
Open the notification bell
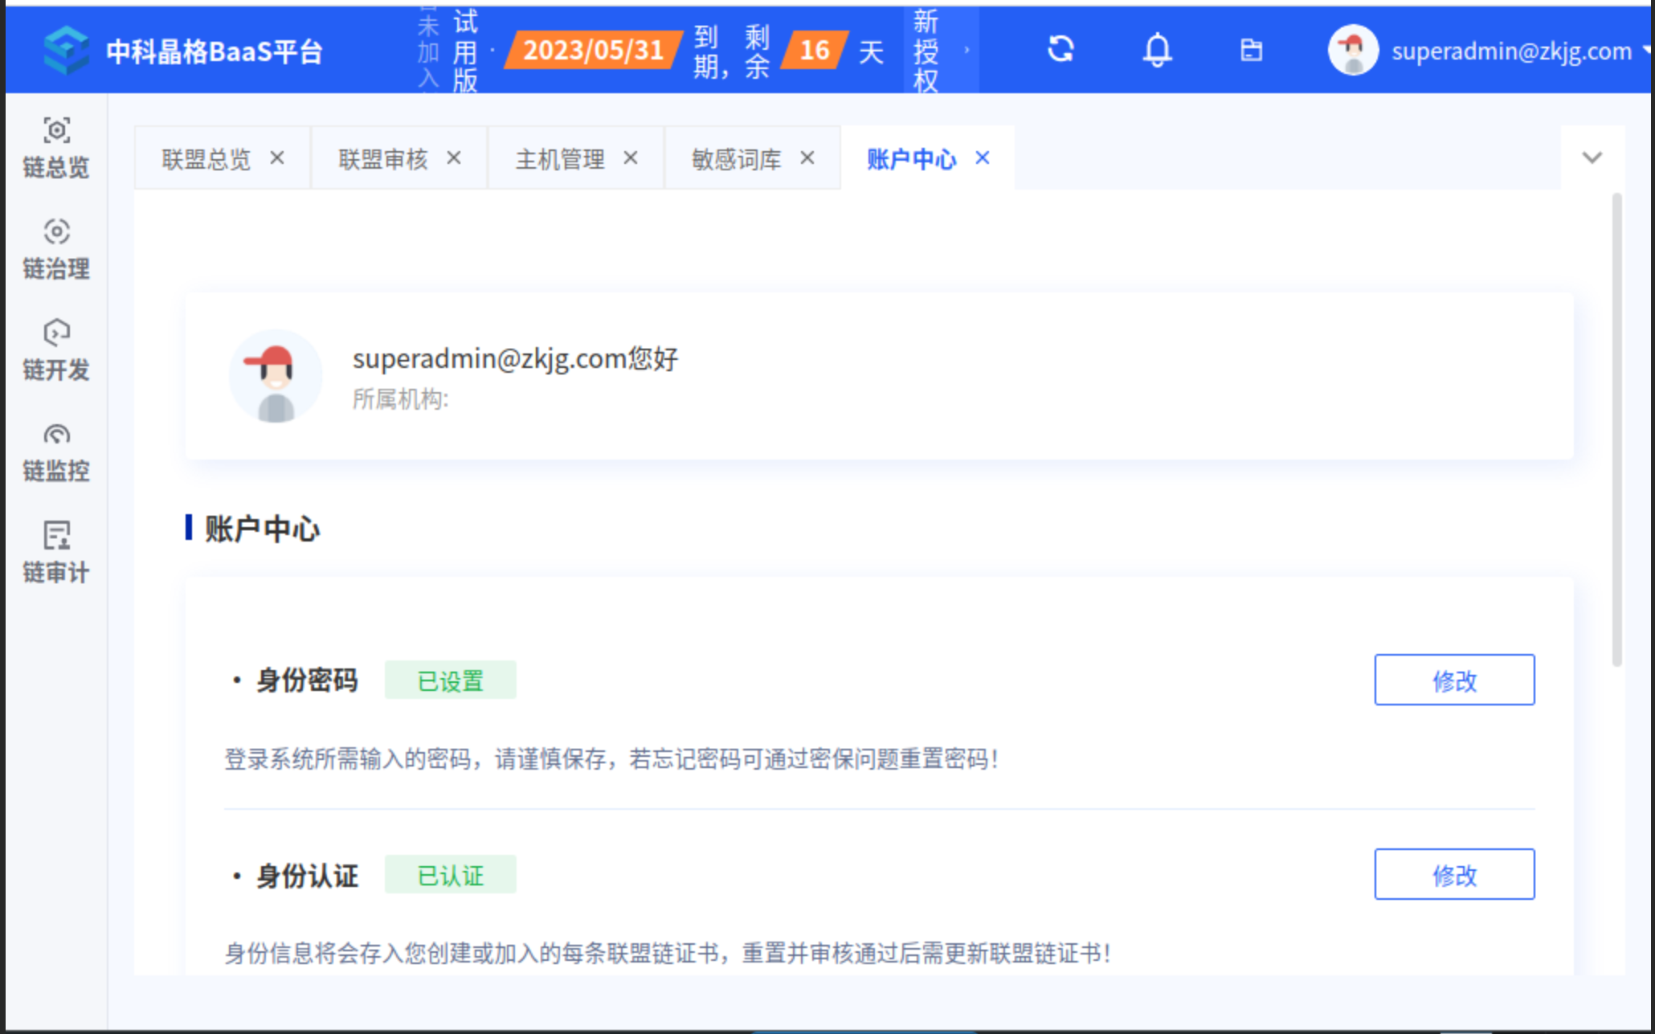1157,50
